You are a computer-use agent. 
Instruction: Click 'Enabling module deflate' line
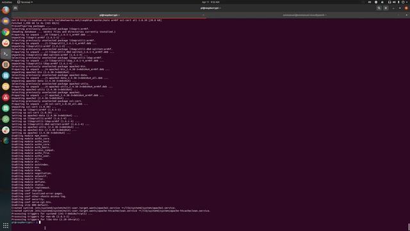pos(29,182)
